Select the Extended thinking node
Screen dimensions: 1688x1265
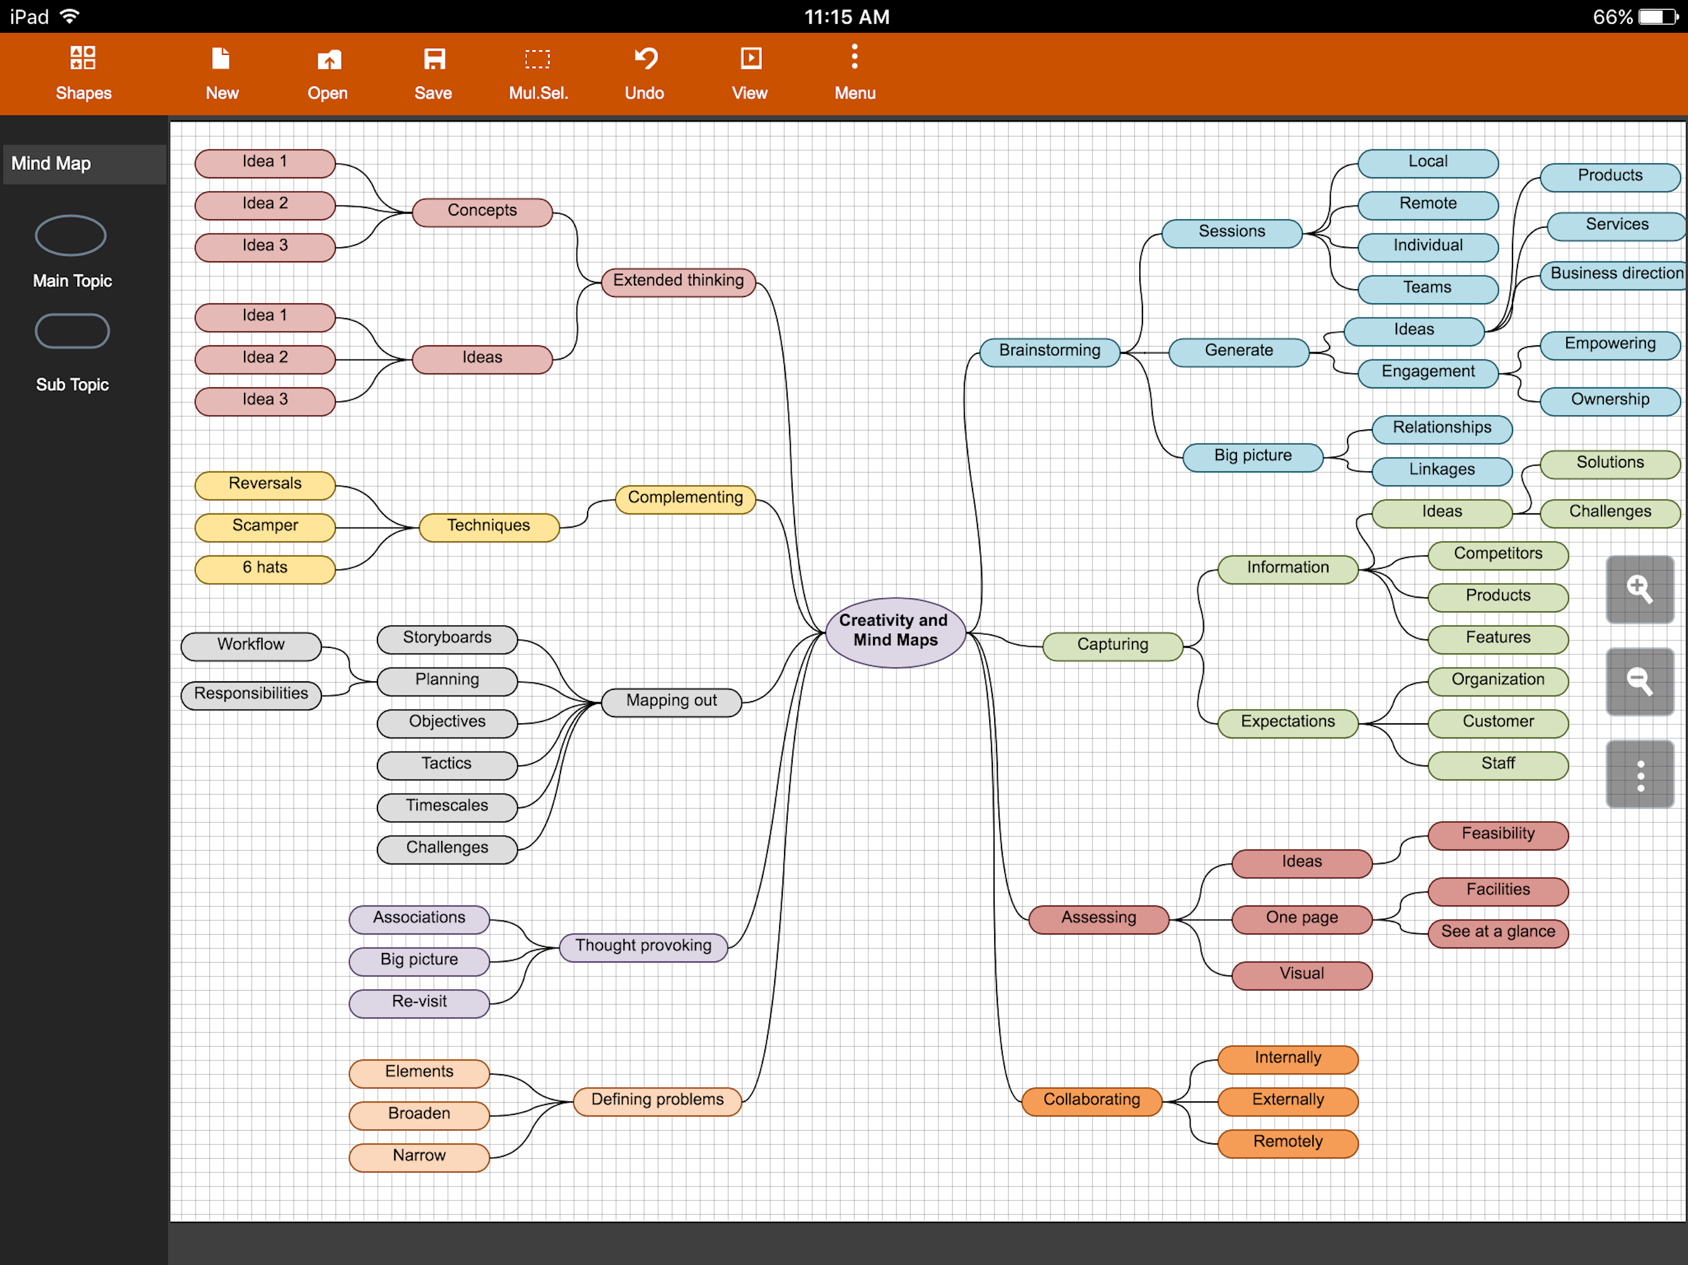678,281
